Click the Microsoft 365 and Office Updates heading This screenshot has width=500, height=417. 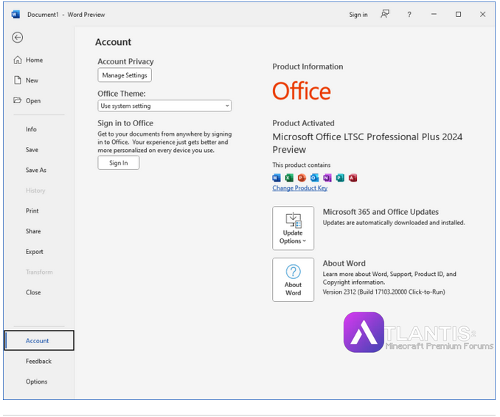381,212
